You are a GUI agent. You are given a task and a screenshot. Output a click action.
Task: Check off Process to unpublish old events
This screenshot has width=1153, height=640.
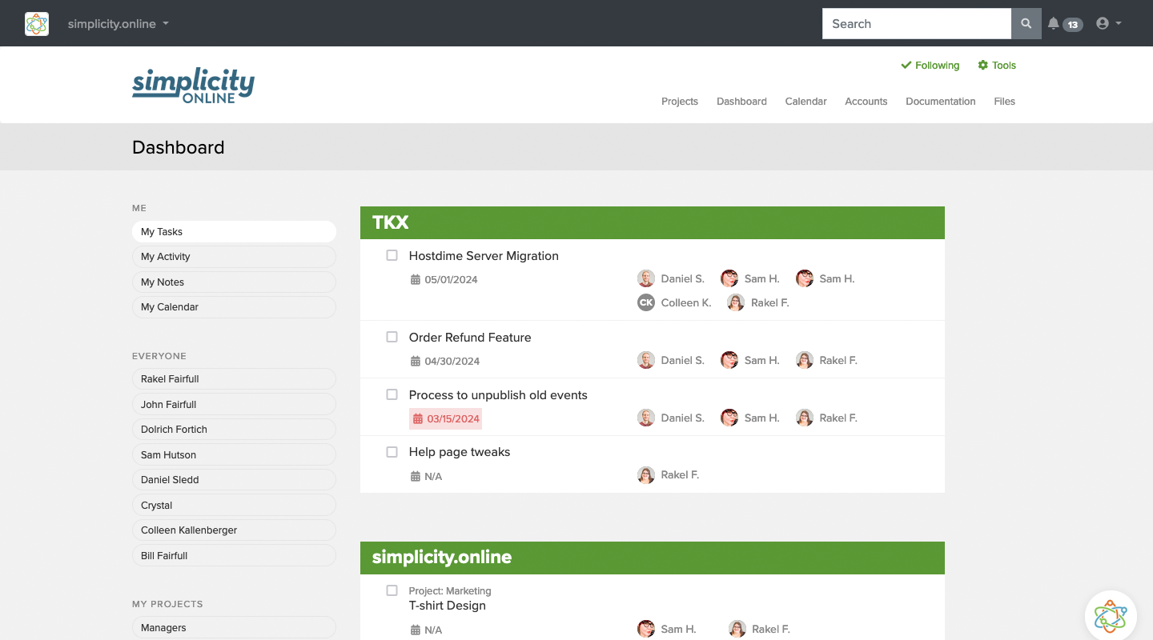click(392, 395)
